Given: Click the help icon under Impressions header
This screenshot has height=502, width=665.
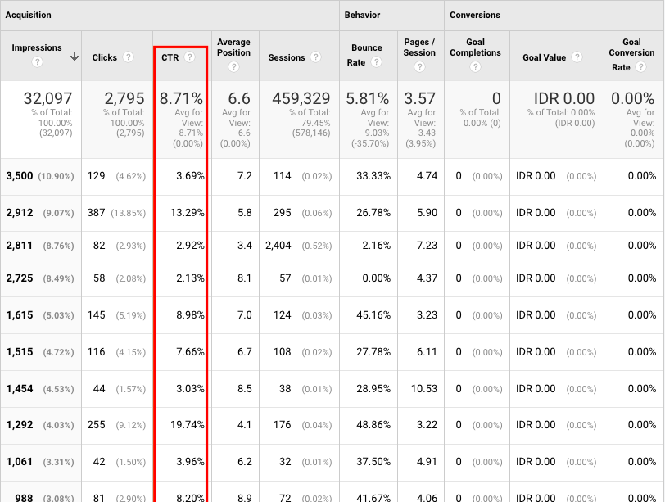Looking at the screenshot, I should click(37, 63).
